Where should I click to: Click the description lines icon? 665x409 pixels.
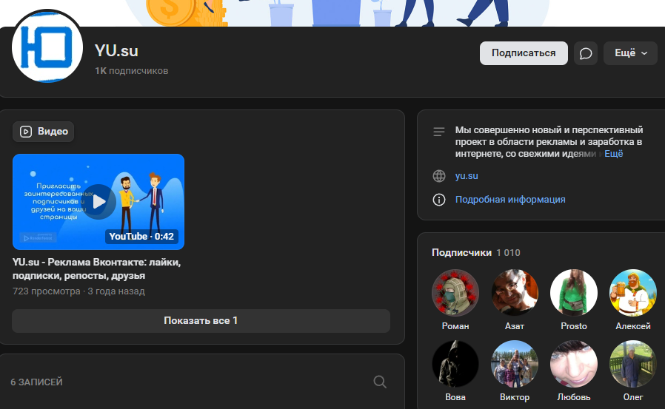439,132
